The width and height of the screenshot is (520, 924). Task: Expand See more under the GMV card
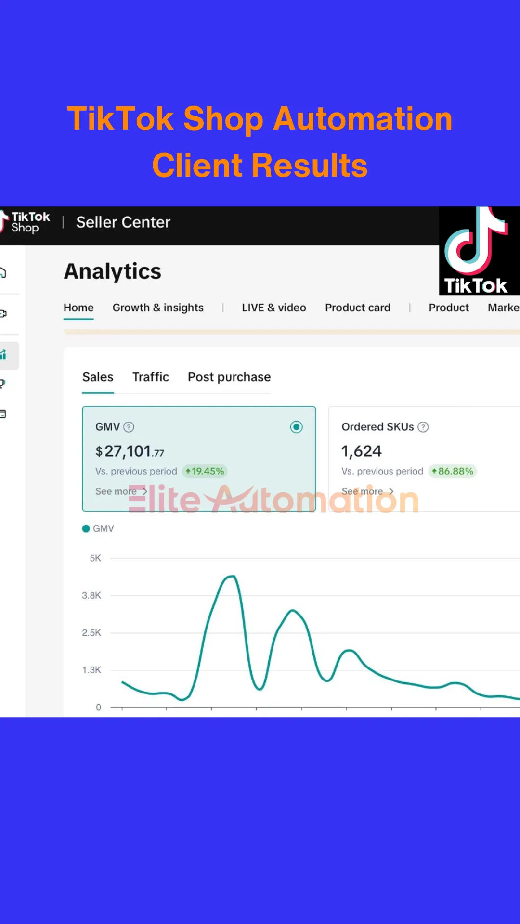click(121, 491)
